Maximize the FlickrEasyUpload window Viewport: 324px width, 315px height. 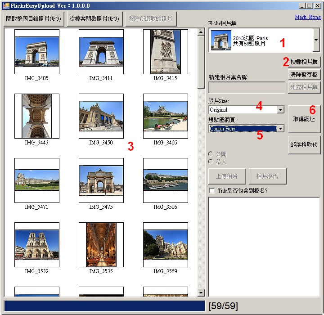pyautogui.click(x=309, y=6)
